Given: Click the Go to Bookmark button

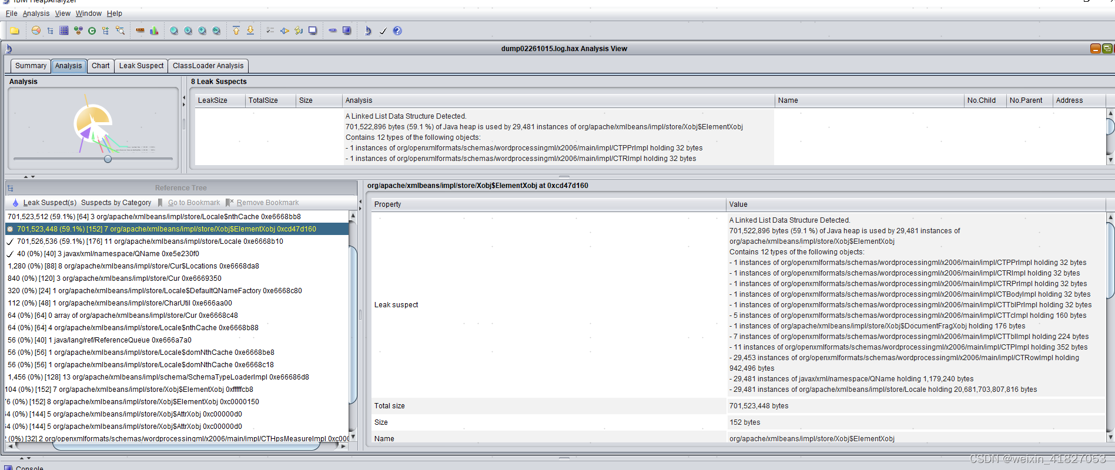Looking at the screenshot, I should click(189, 203).
